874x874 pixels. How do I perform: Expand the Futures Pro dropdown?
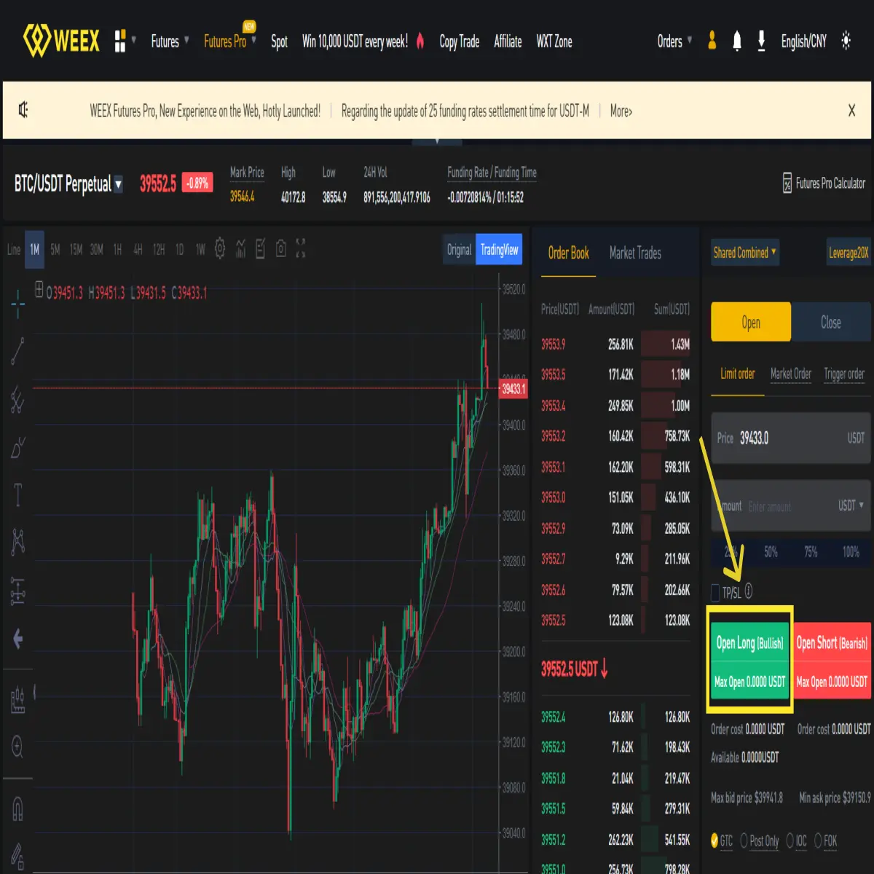tap(229, 42)
